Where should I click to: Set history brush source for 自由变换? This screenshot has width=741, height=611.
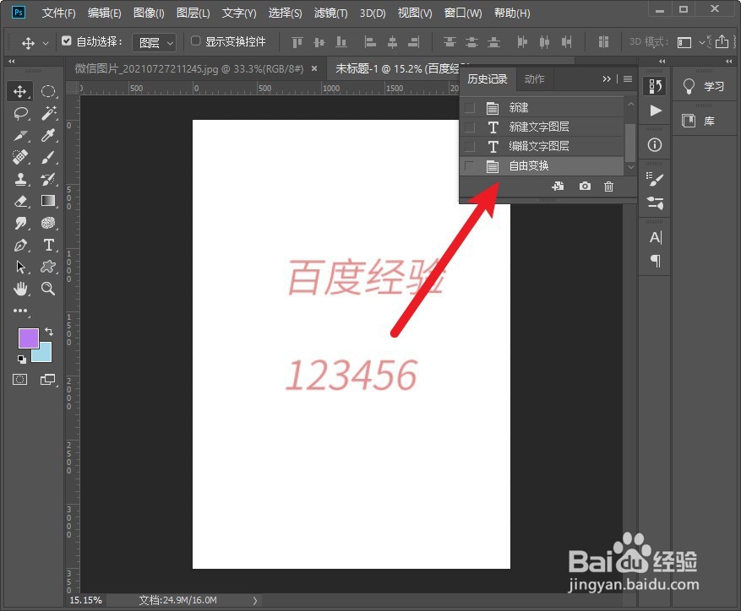click(470, 165)
